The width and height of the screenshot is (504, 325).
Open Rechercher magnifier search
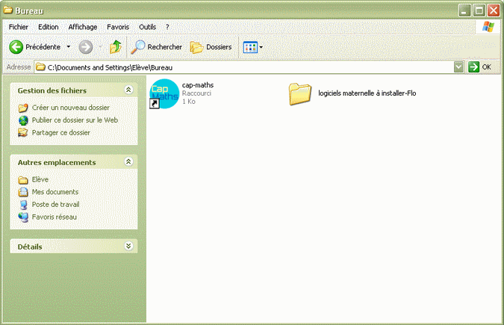click(x=156, y=47)
